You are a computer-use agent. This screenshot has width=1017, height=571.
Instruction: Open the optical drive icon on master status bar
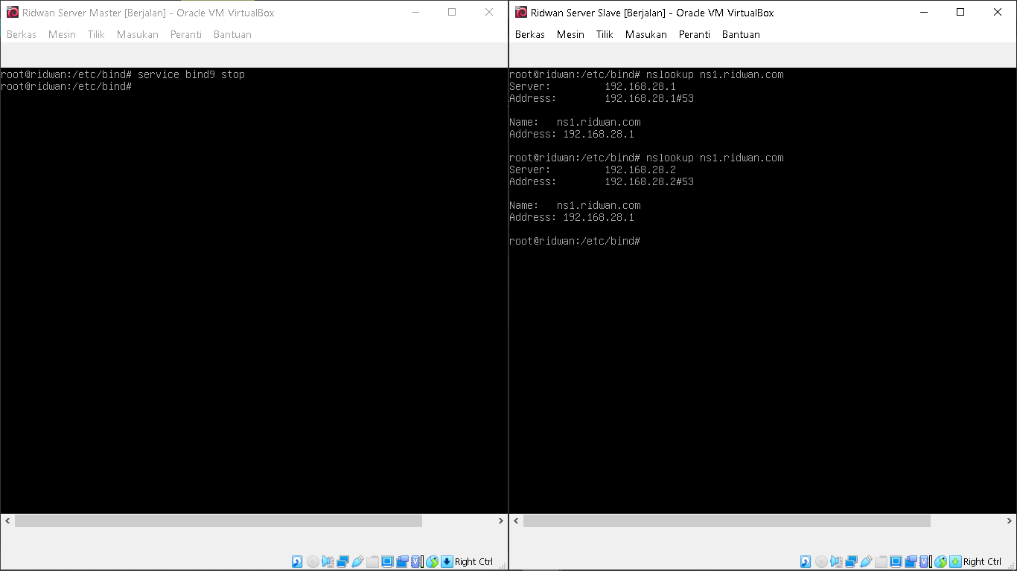[x=313, y=561]
